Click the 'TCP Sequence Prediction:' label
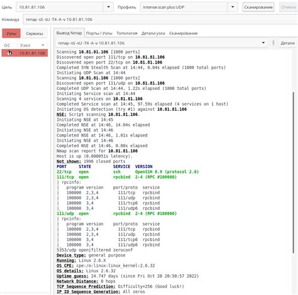The image size is (298, 295). pyautogui.click(x=86, y=287)
